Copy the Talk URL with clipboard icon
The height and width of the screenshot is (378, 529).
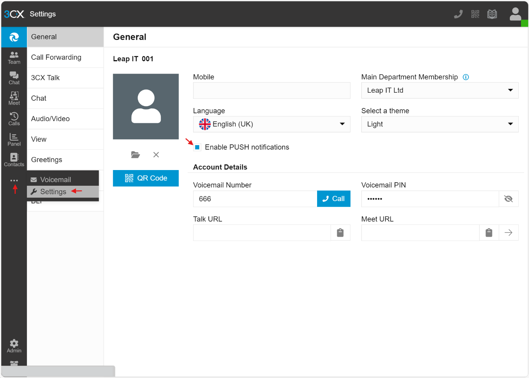coord(340,233)
